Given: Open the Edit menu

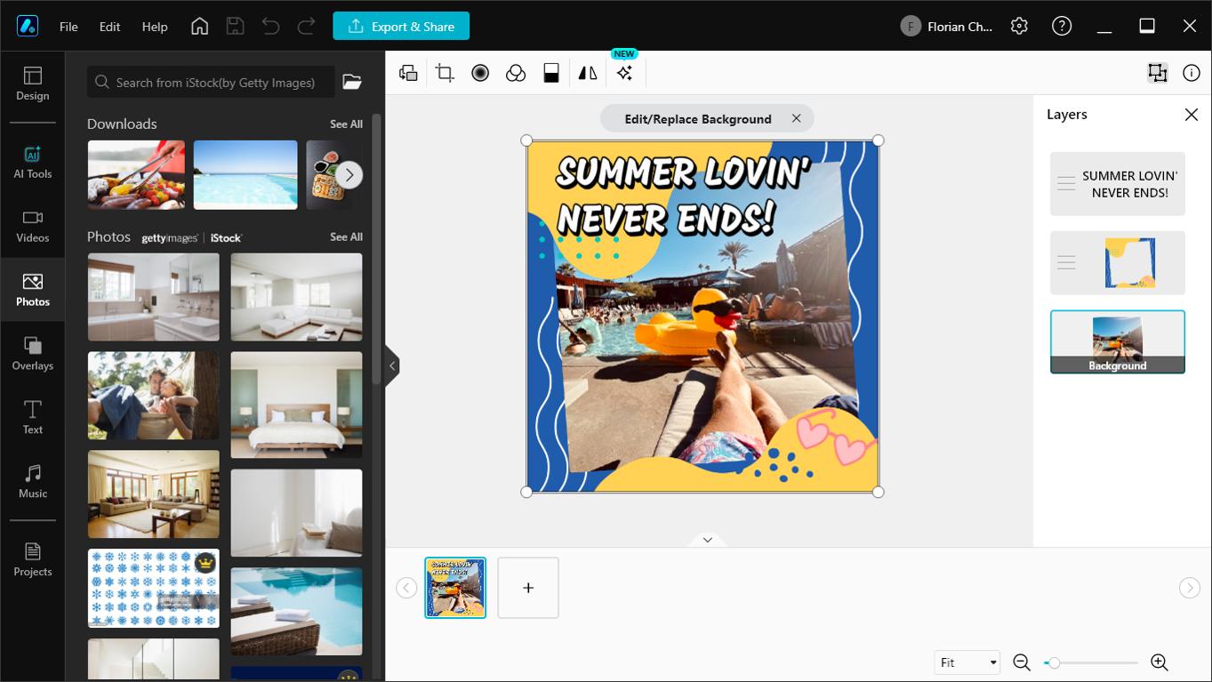Looking at the screenshot, I should pyautogui.click(x=108, y=26).
